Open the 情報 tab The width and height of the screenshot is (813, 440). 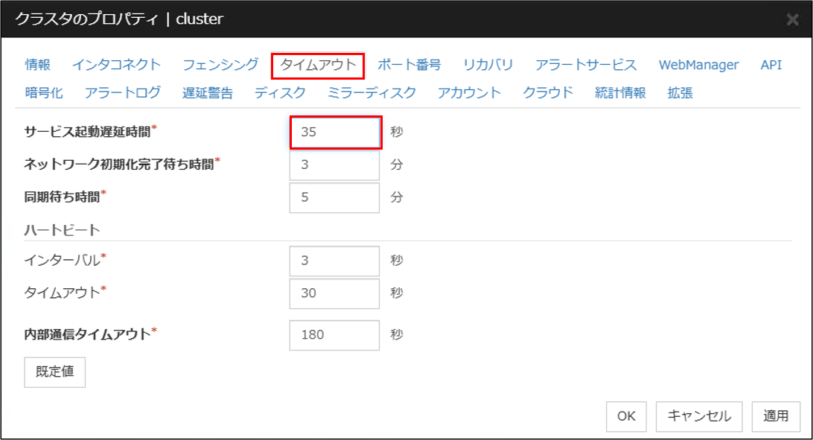point(38,65)
